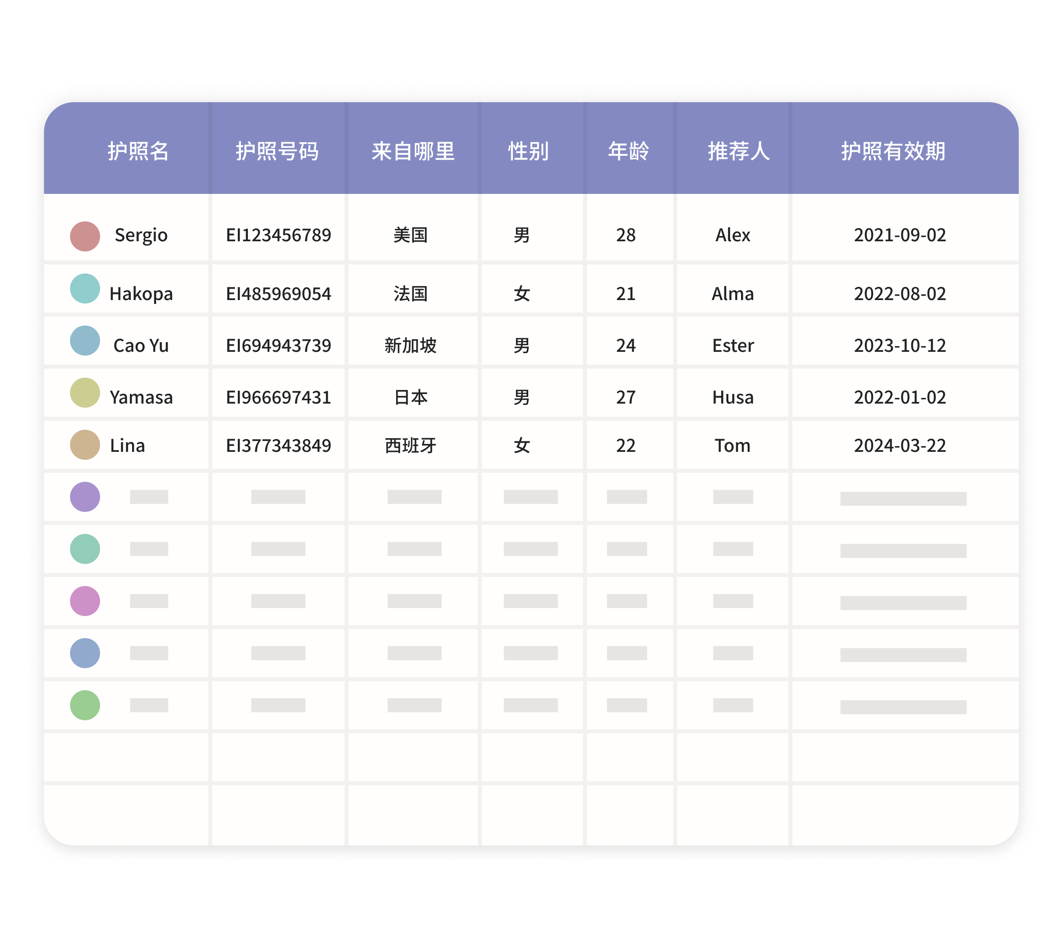
Task: Click Sergio's red avatar circle
Action: point(85,236)
